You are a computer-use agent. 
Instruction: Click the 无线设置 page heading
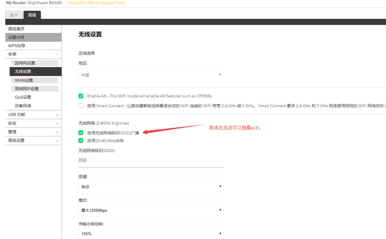[x=90, y=34]
